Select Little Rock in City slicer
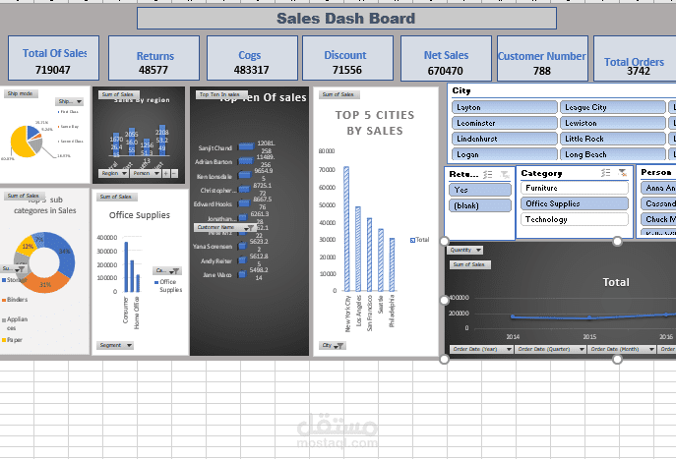 pos(613,139)
